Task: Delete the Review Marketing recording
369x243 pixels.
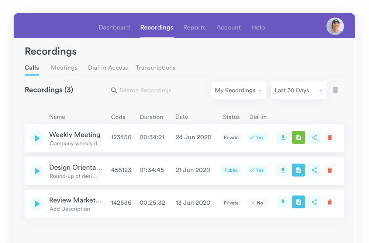Action: pos(330,202)
